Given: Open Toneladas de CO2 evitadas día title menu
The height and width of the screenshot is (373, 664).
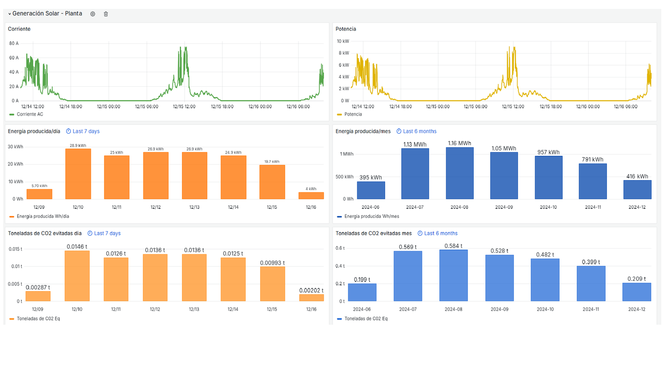Looking at the screenshot, I should [x=45, y=234].
